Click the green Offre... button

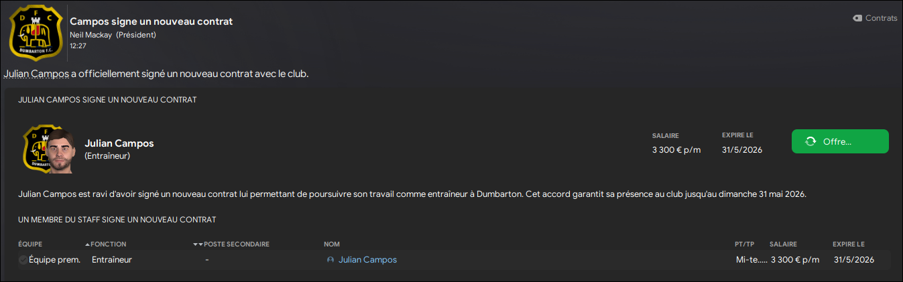point(840,141)
